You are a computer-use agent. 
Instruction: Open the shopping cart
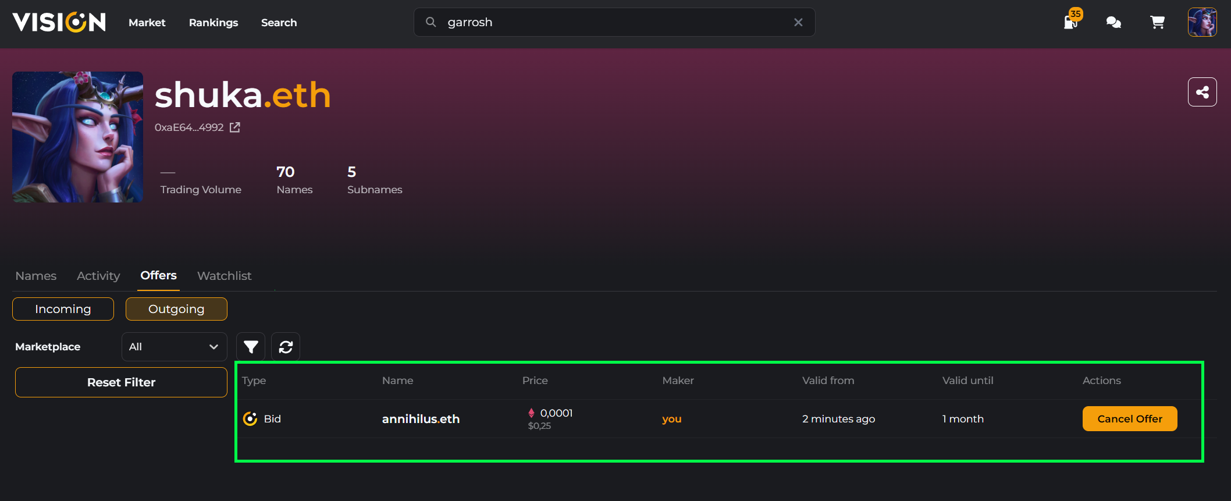tap(1157, 22)
